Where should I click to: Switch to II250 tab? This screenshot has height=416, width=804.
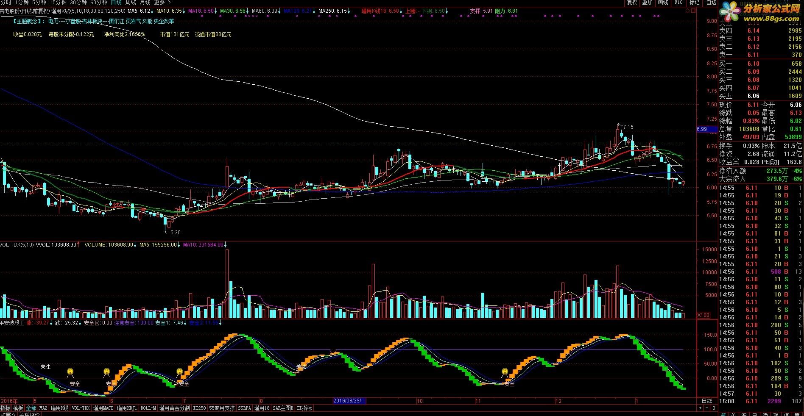pyautogui.click(x=199, y=408)
